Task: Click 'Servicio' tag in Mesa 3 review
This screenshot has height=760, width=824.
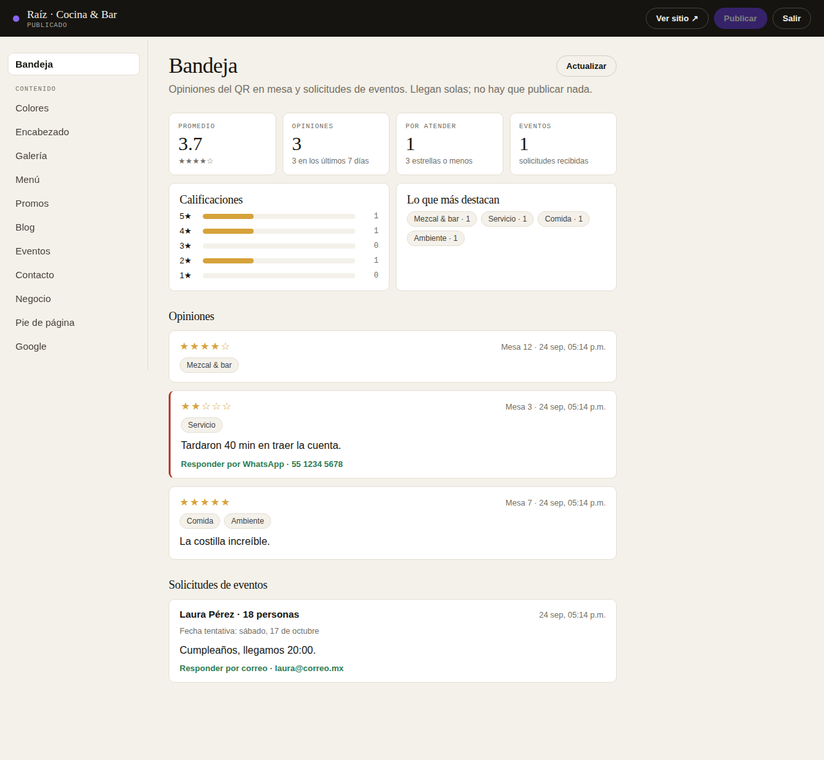Action: point(201,425)
